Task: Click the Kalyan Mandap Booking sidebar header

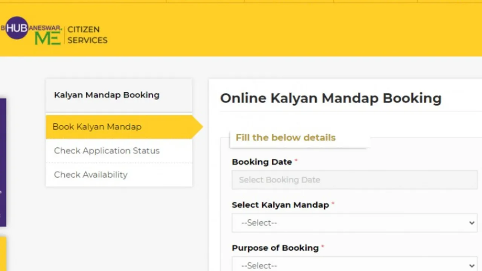Action: tap(107, 95)
